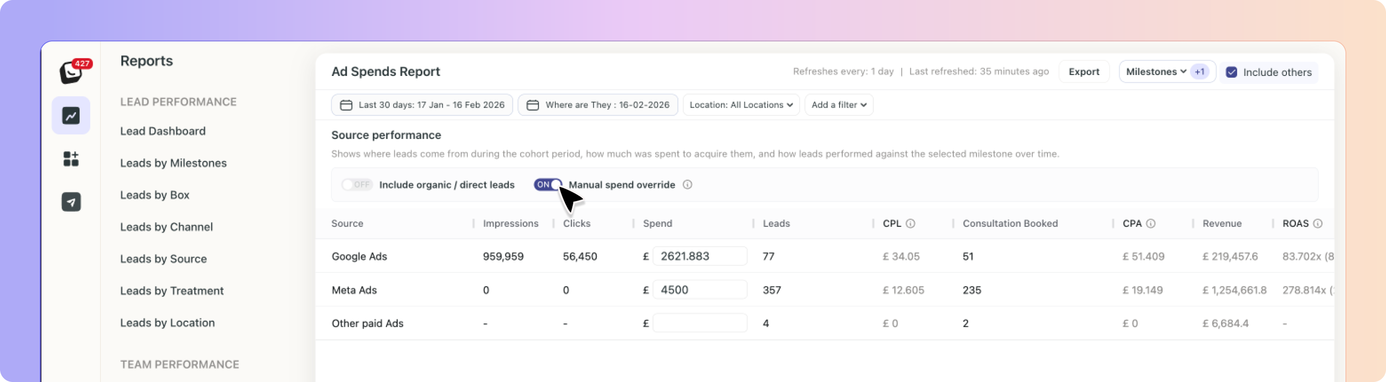
Task: Uncheck the Include others checkbox
Action: tap(1231, 73)
